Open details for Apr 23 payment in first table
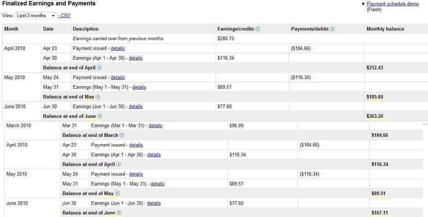The image size is (428, 217). point(118,48)
